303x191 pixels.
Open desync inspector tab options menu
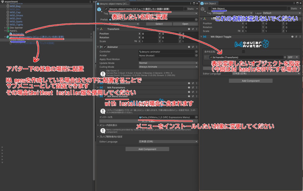[x=191, y=4]
